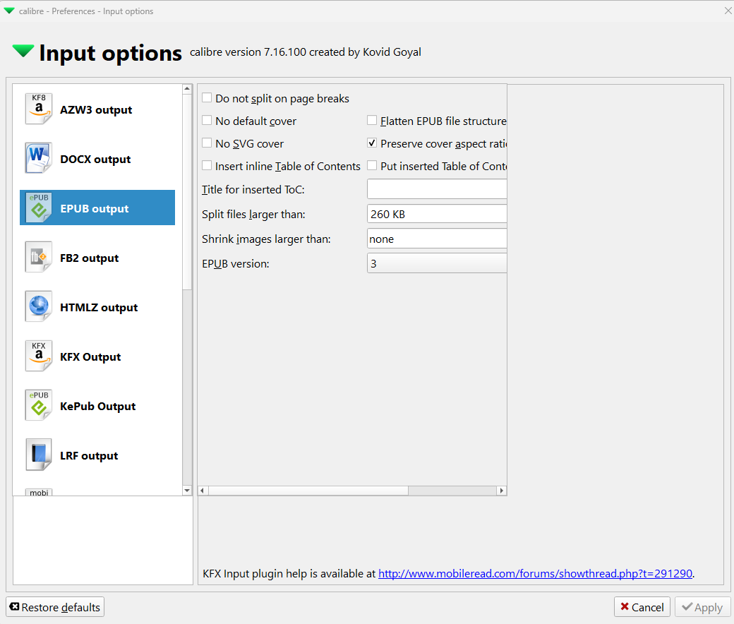Open the KFX Output icon
The height and width of the screenshot is (624, 734).
(x=39, y=356)
